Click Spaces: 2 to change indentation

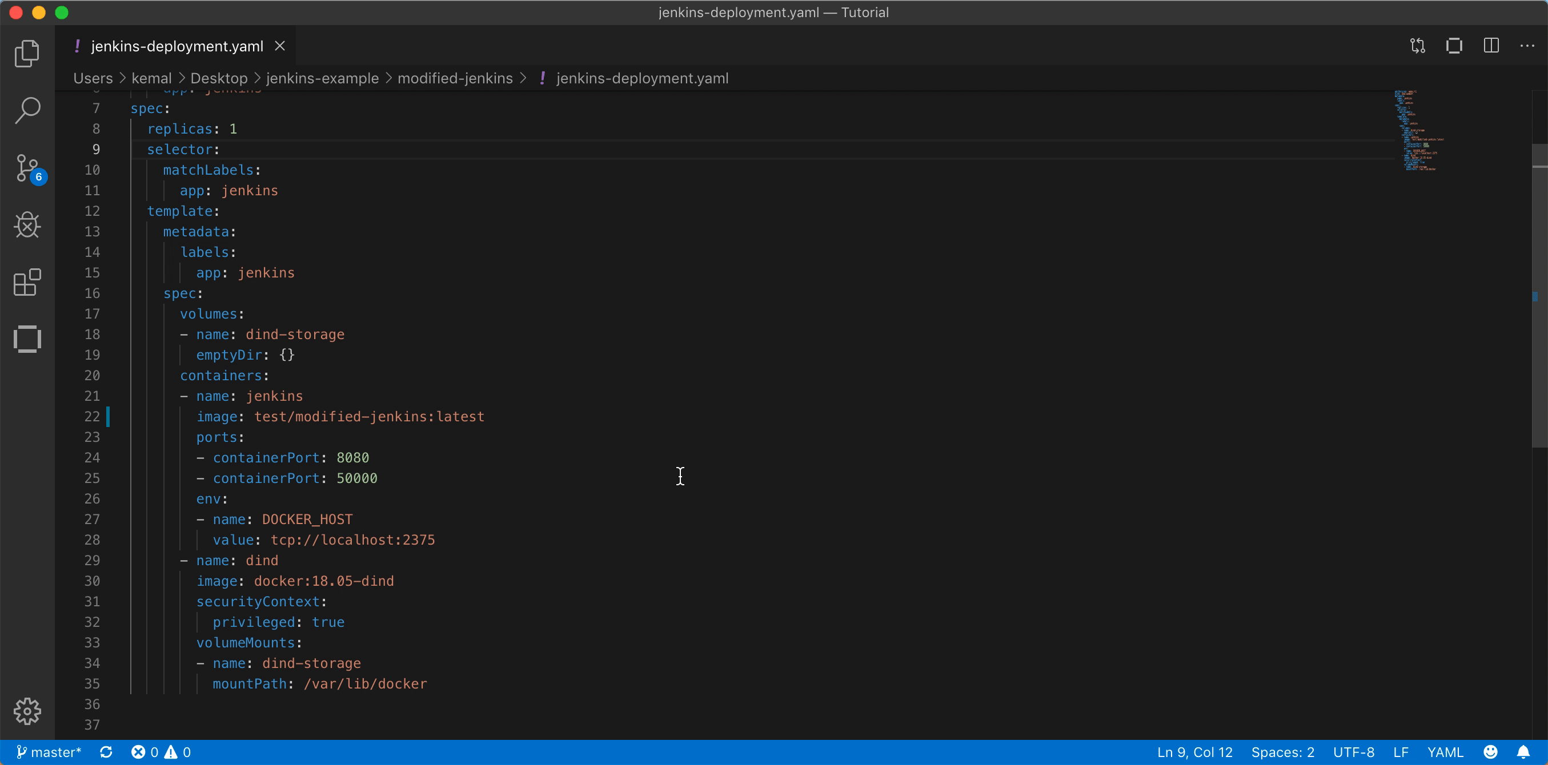[x=1282, y=752]
